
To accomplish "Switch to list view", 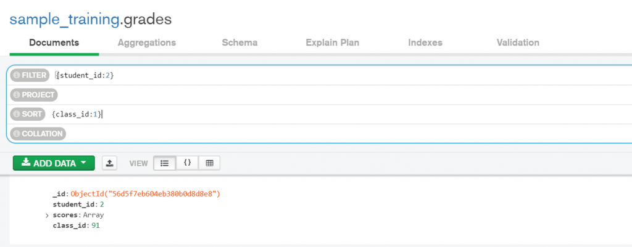I will [164, 163].
